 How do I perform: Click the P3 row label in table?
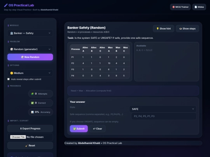[x=73, y=69]
